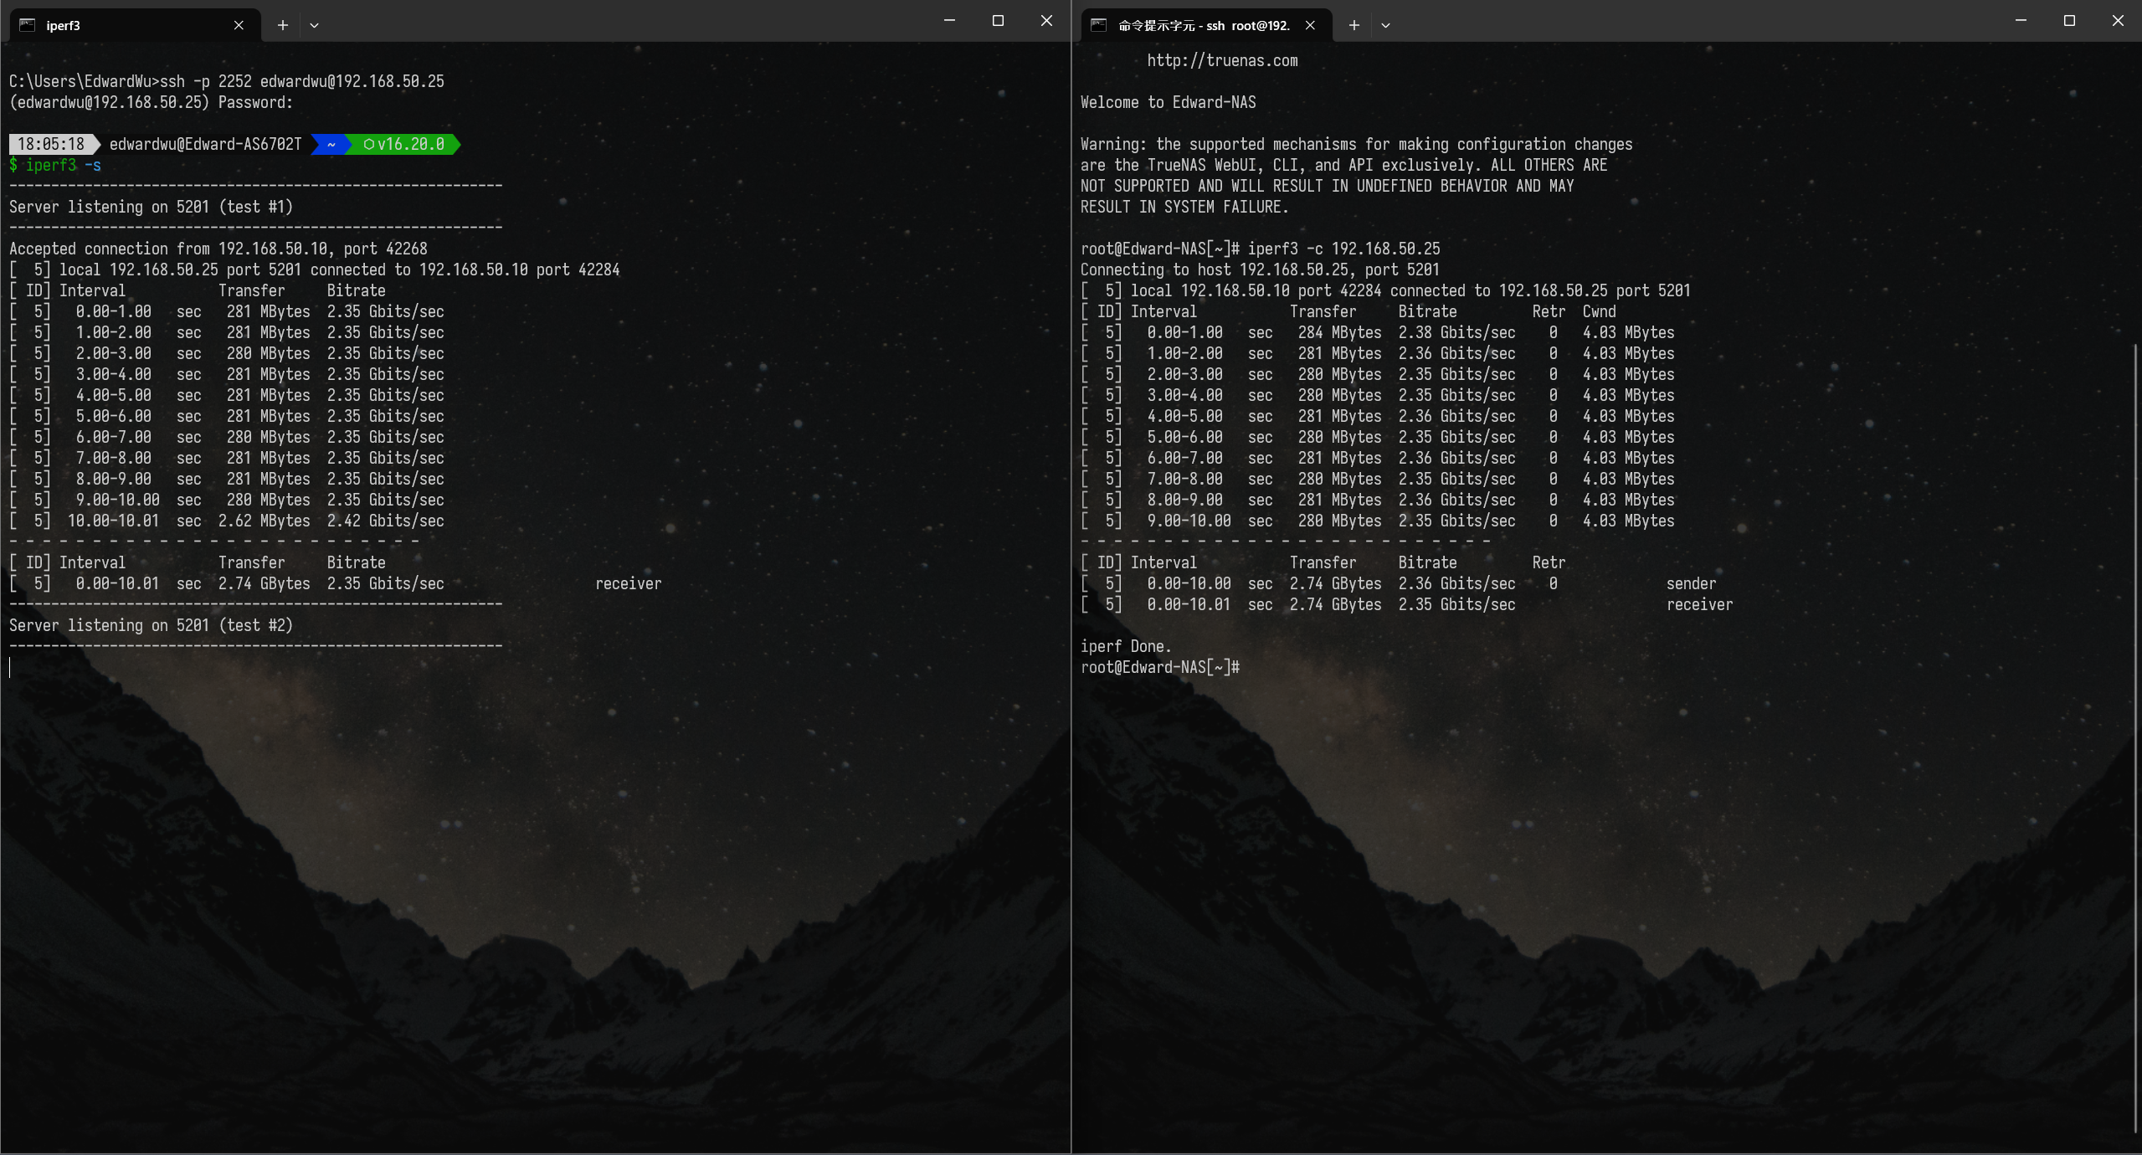
Task: Maximize the ssh root terminal window
Action: click(2069, 21)
